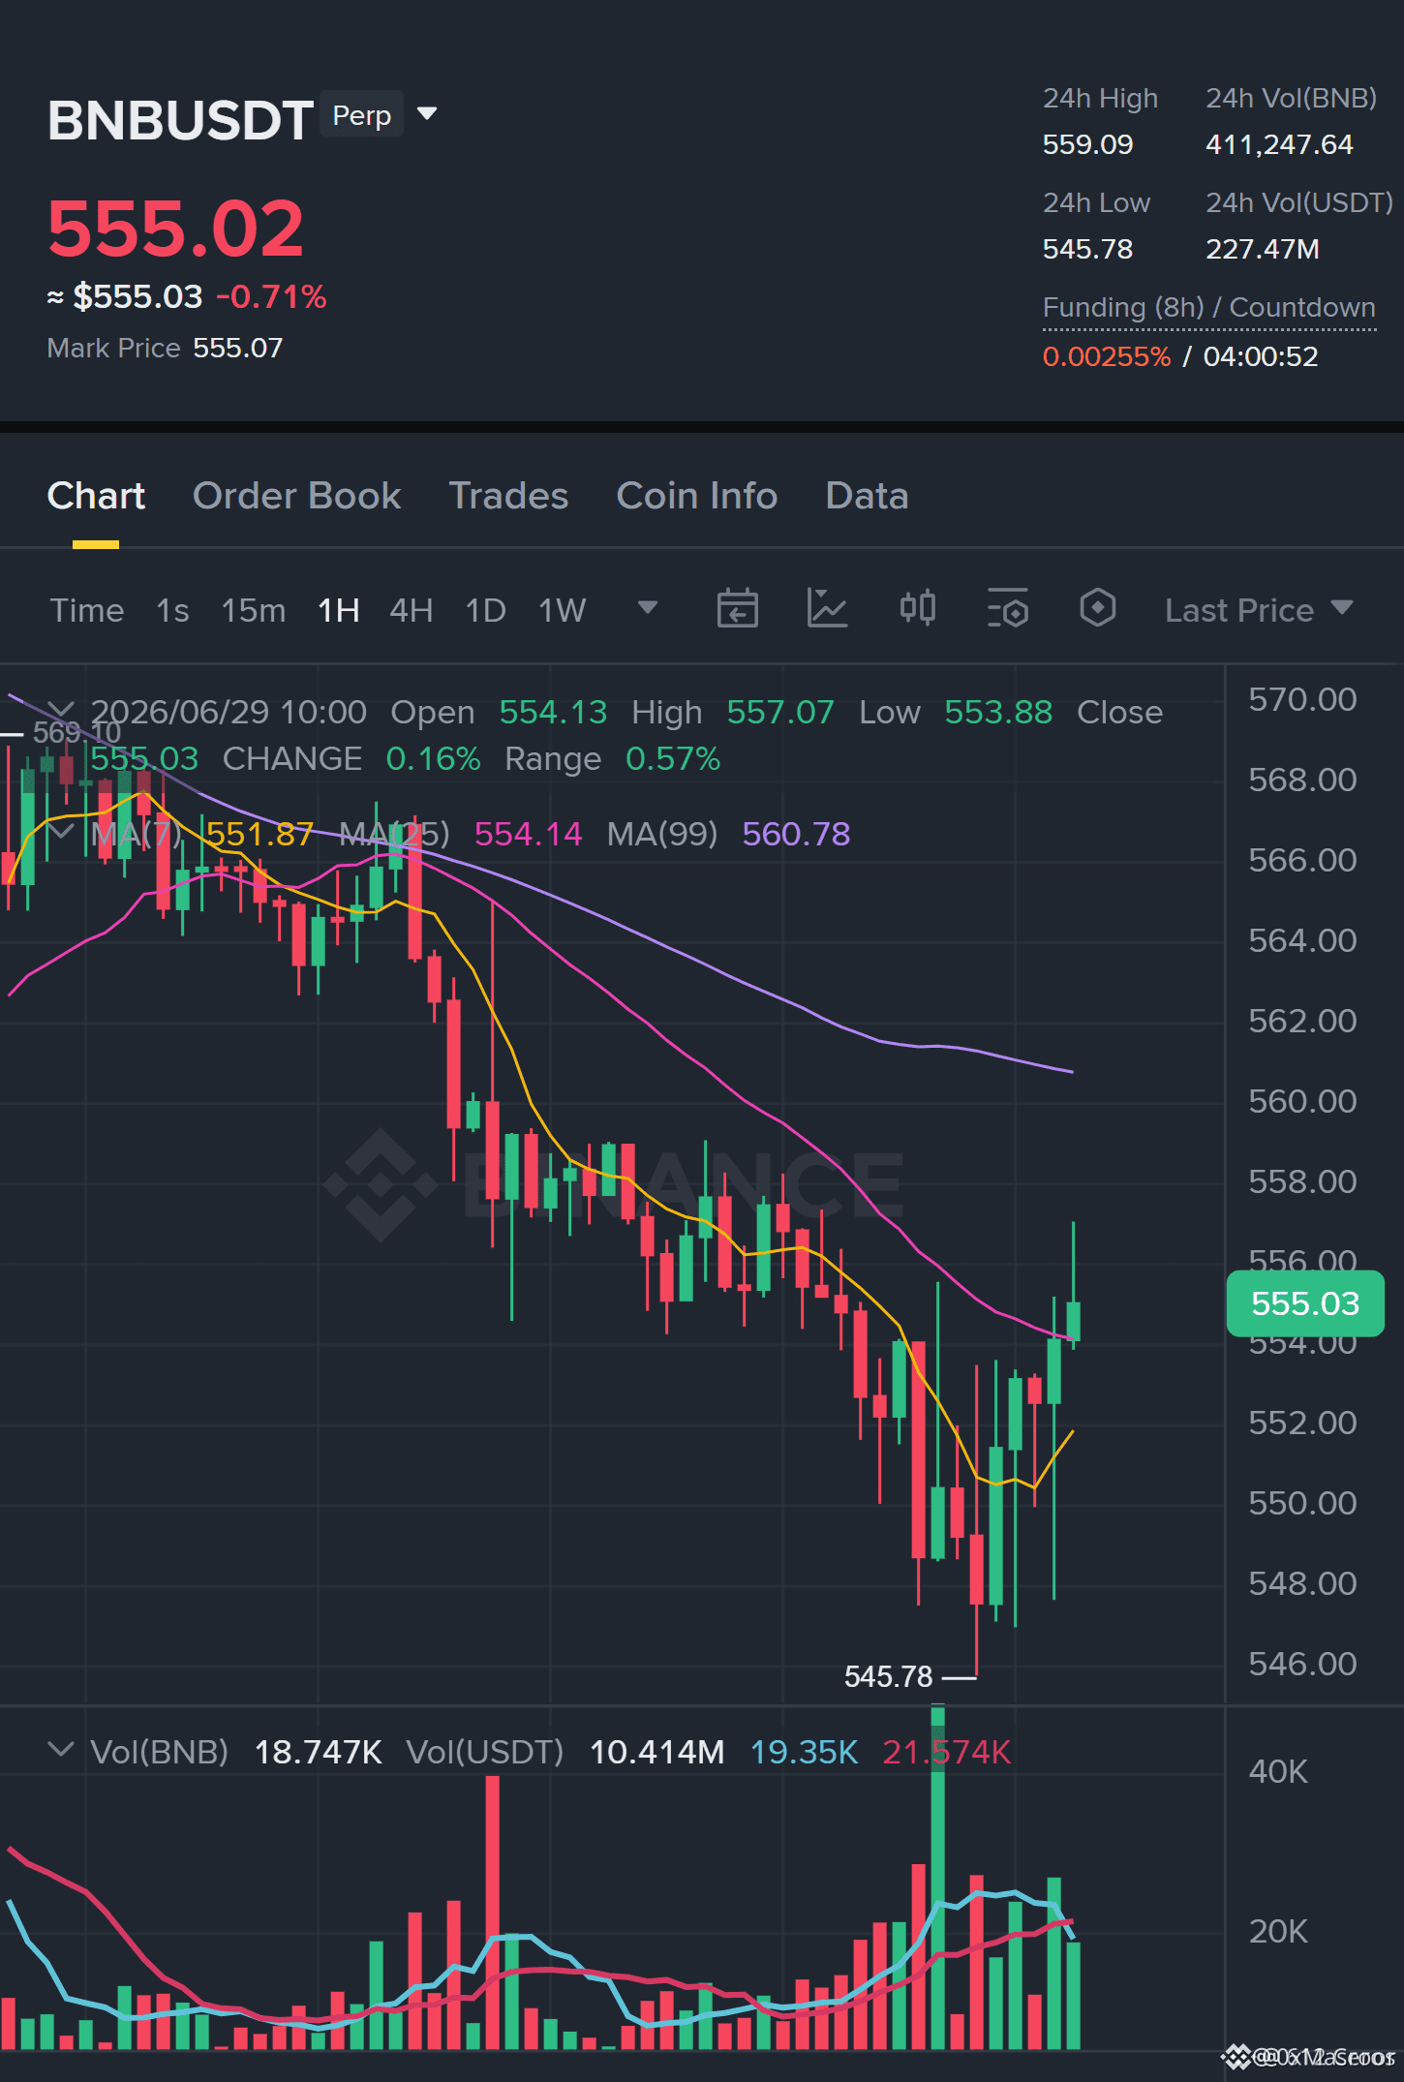Click the Vol(BNB) 18.747K reading

tap(318, 1752)
